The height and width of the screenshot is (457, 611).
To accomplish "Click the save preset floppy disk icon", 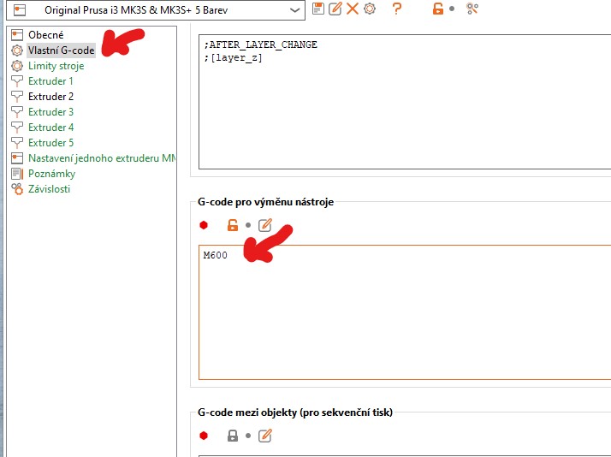I will [x=318, y=9].
